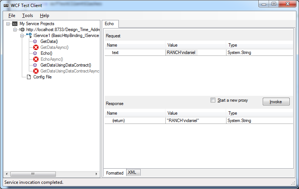The height and width of the screenshot is (189, 299).
Task: Click the tree scroll left arrow
Action: coord(7,174)
